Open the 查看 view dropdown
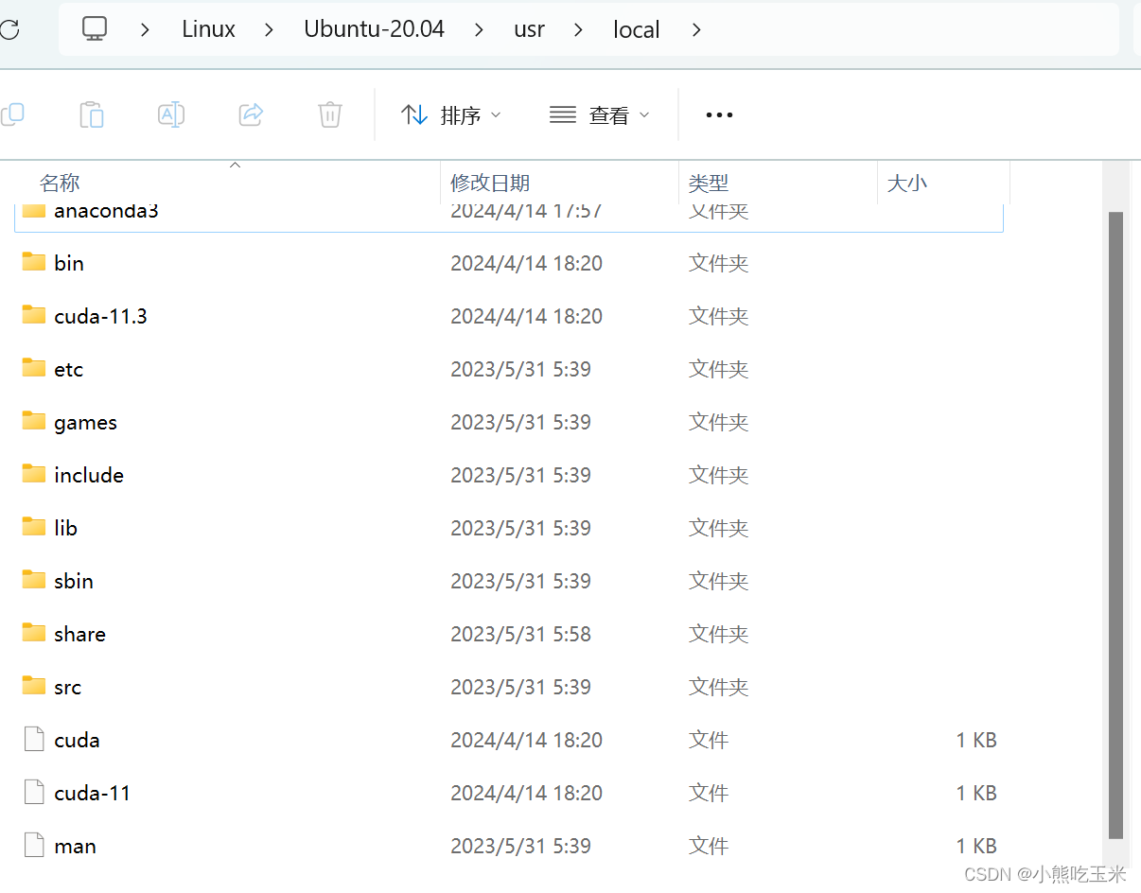This screenshot has height=893, width=1141. tap(600, 115)
